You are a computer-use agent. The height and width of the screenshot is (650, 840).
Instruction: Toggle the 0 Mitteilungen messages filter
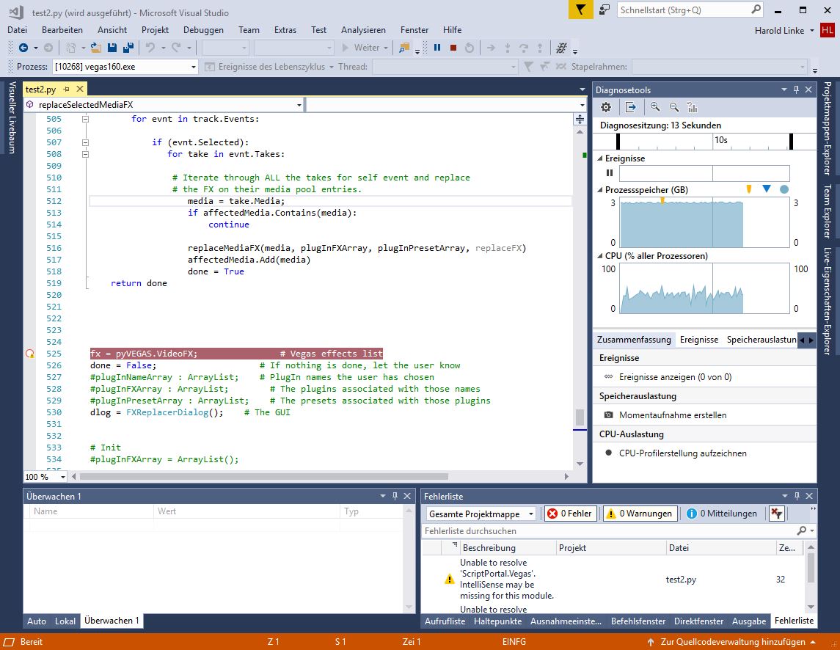point(722,514)
